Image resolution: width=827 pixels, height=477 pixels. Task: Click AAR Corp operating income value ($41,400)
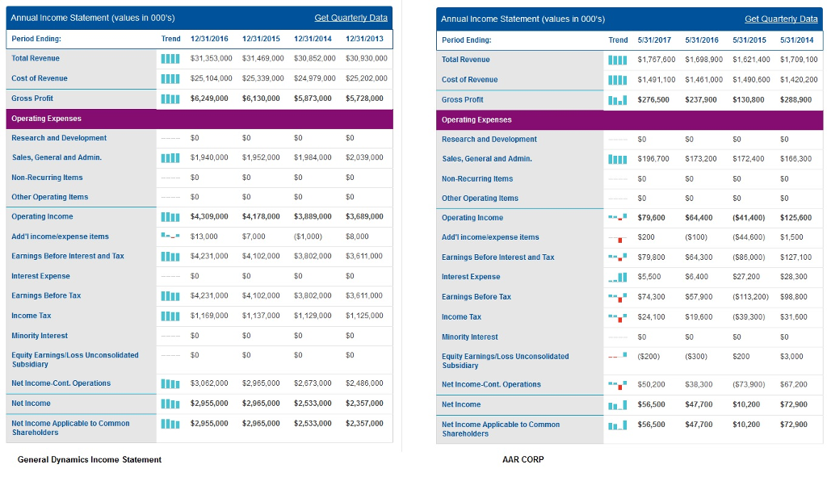[x=749, y=217]
